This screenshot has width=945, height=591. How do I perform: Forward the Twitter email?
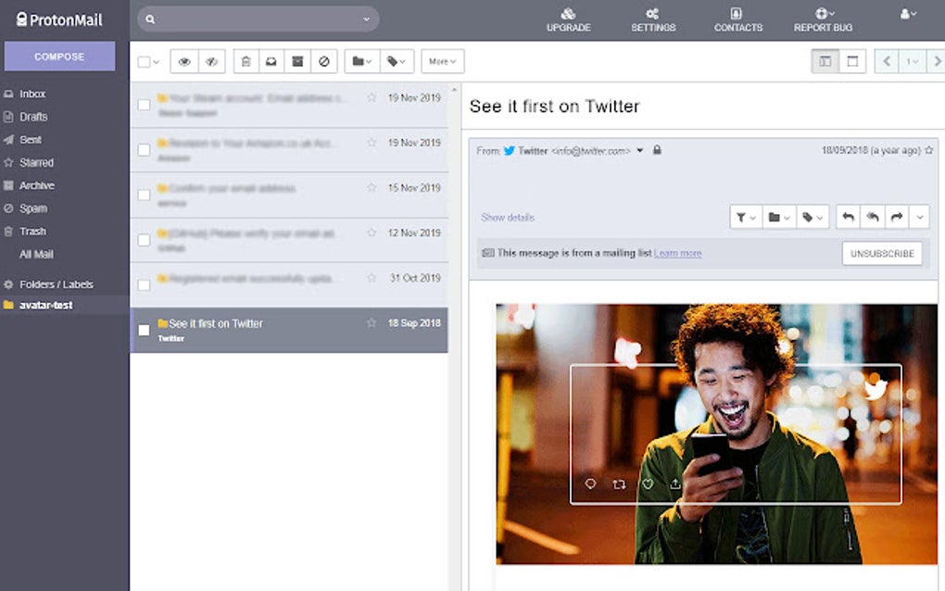pos(896,216)
